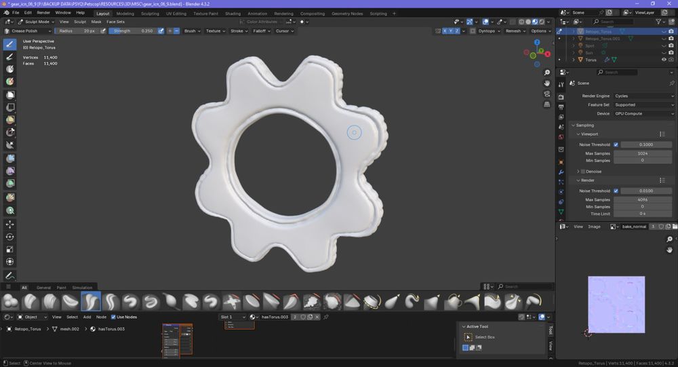
Task: Open the Remesh dropdown
Action: [x=515, y=31]
